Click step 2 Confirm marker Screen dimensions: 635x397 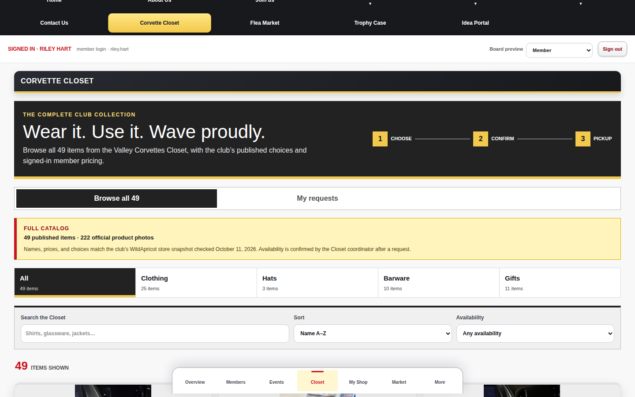click(481, 139)
